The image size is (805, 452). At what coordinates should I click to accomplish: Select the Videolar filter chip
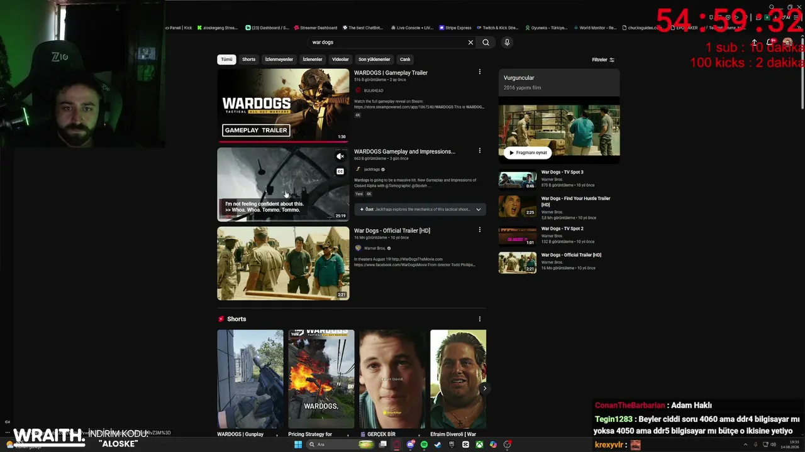tap(340, 60)
